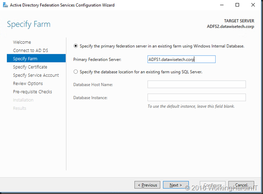Viewport: 263px width, 194px height.
Task: Select the Specify Farm step
Action: [36, 58]
